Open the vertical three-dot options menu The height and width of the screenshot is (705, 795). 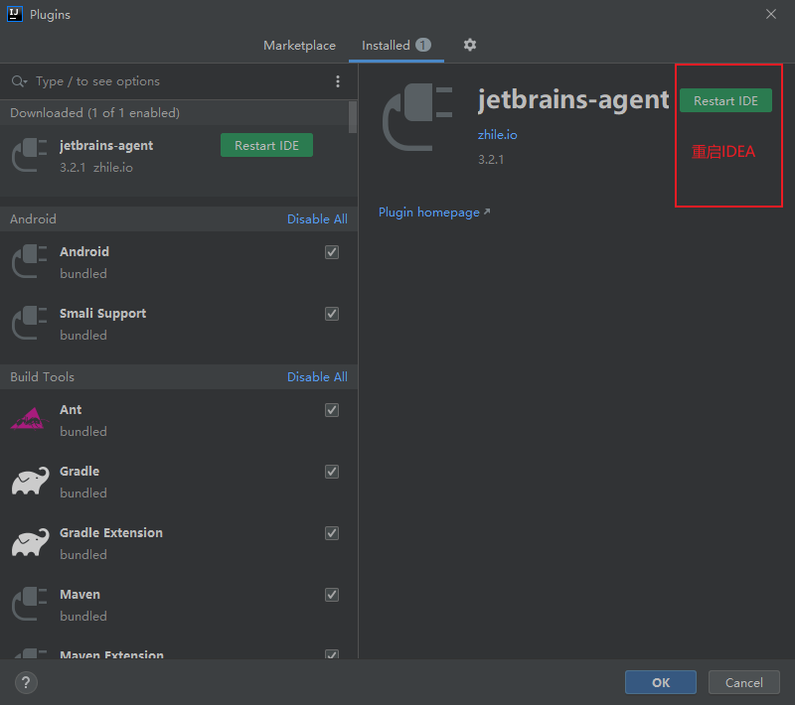(x=338, y=81)
